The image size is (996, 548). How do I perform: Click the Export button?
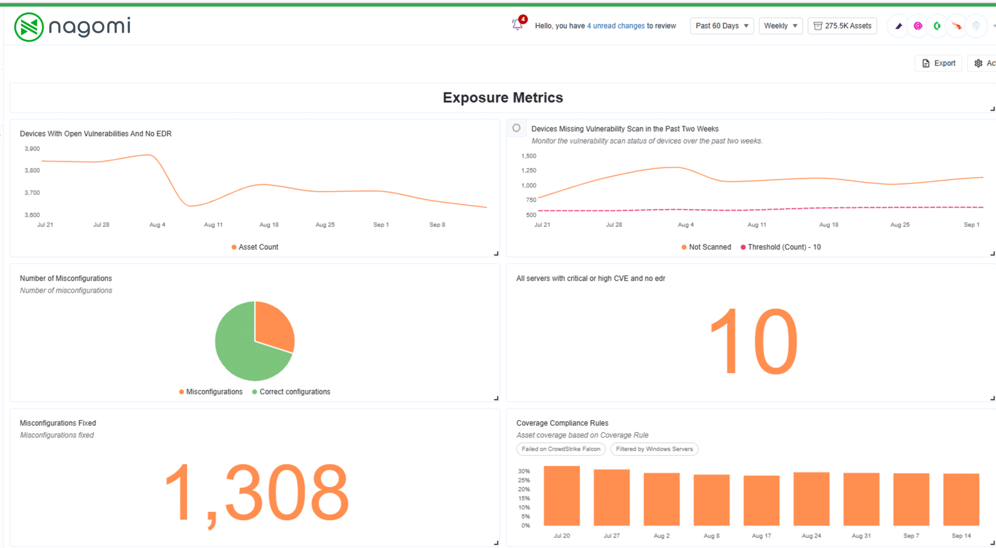tap(938, 63)
